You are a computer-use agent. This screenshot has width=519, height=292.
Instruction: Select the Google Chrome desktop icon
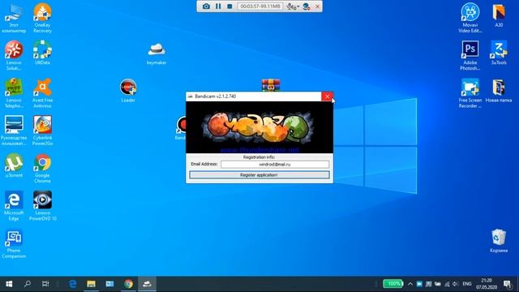42,168
